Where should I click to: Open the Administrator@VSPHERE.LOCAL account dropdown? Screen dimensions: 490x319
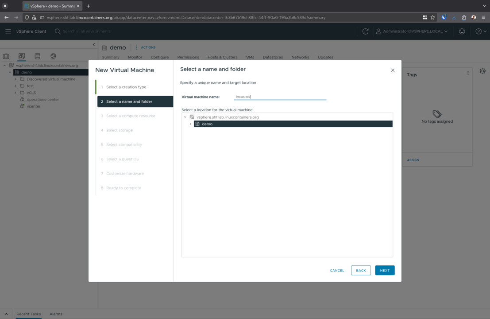coord(404,31)
